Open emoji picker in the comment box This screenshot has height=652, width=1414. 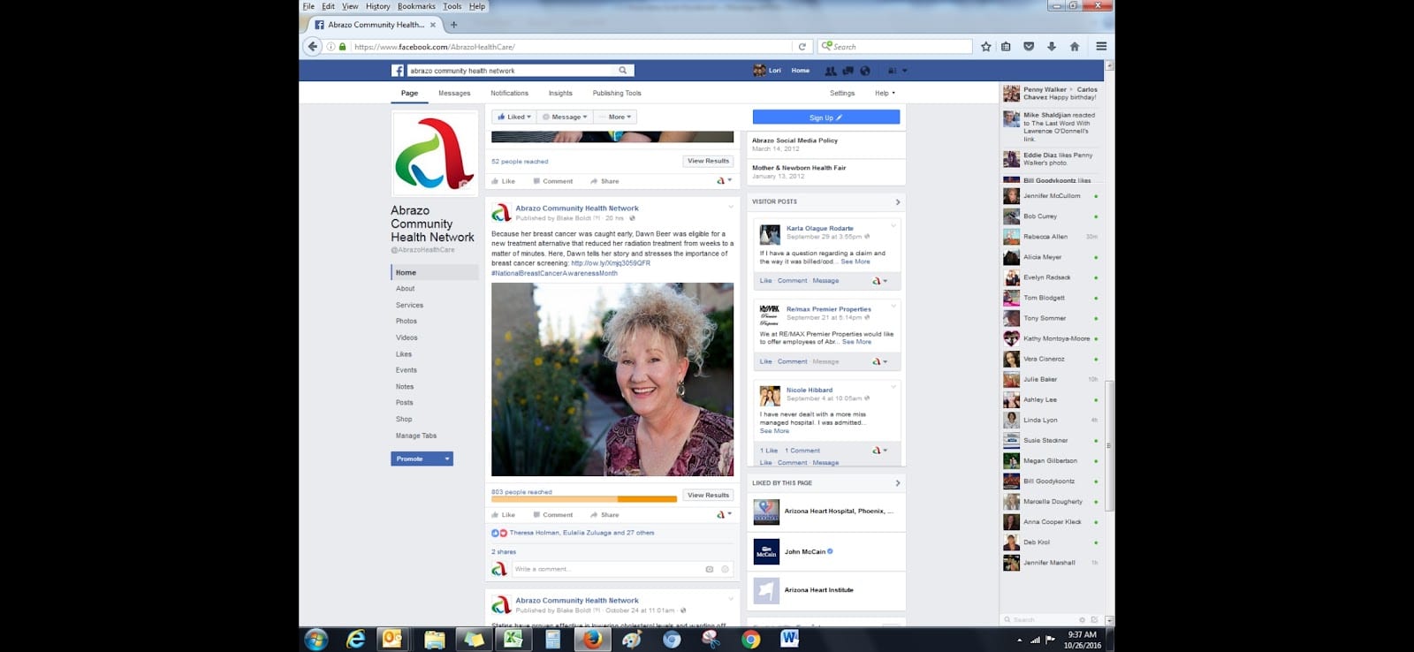point(726,570)
